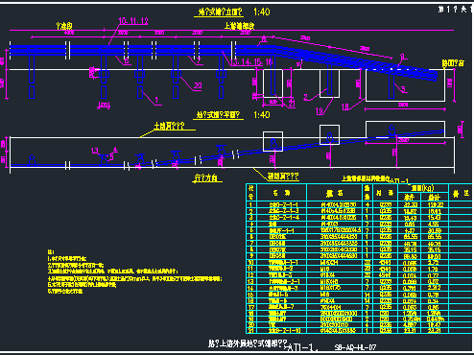Select part number 20 callout in elevation

pyautogui.click(x=198, y=85)
